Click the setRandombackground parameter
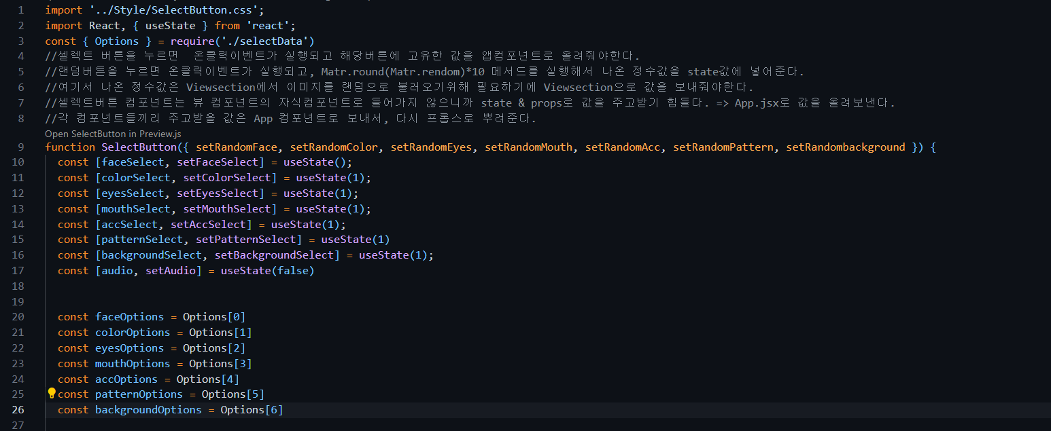Image resolution: width=1051 pixels, height=431 pixels. click(846, 147)
